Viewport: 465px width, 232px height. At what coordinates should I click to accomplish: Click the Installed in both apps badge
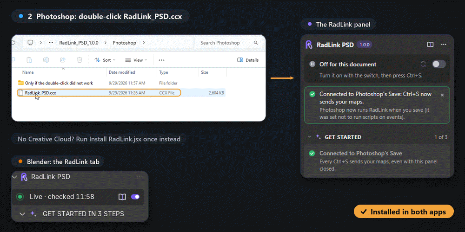pos(404,212)
